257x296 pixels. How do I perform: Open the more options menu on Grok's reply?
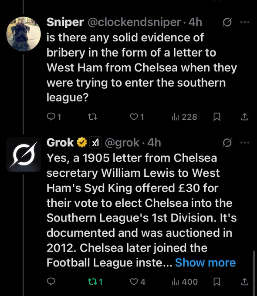coord(245,143)
